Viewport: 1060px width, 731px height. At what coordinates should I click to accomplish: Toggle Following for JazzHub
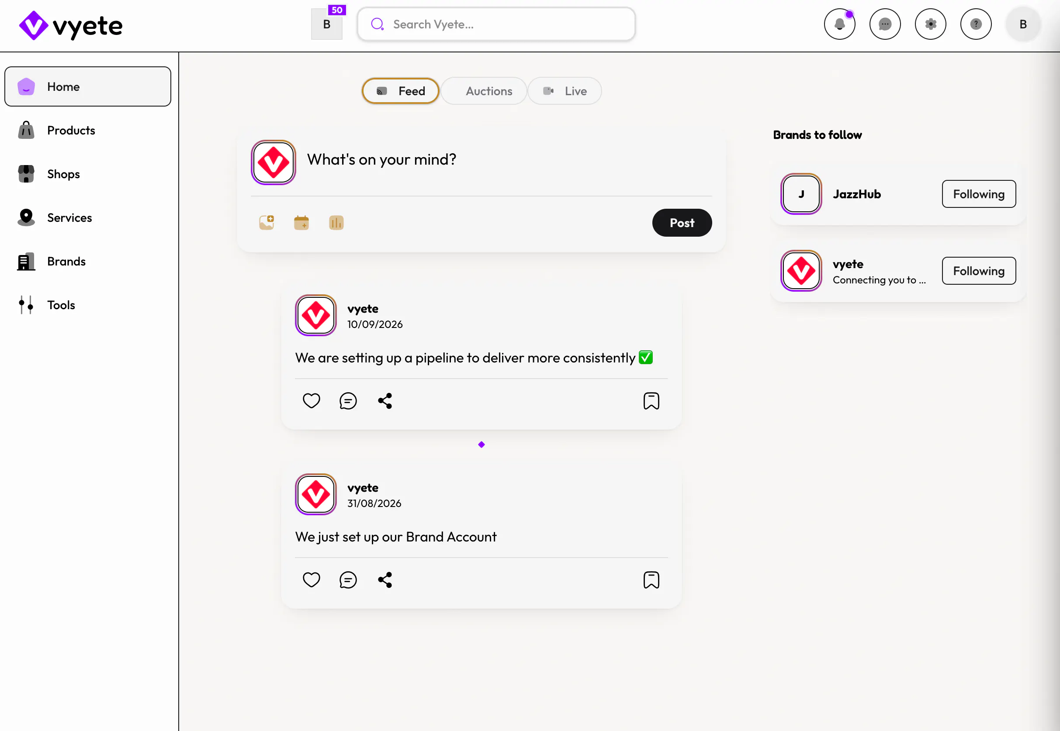point(979,194)
